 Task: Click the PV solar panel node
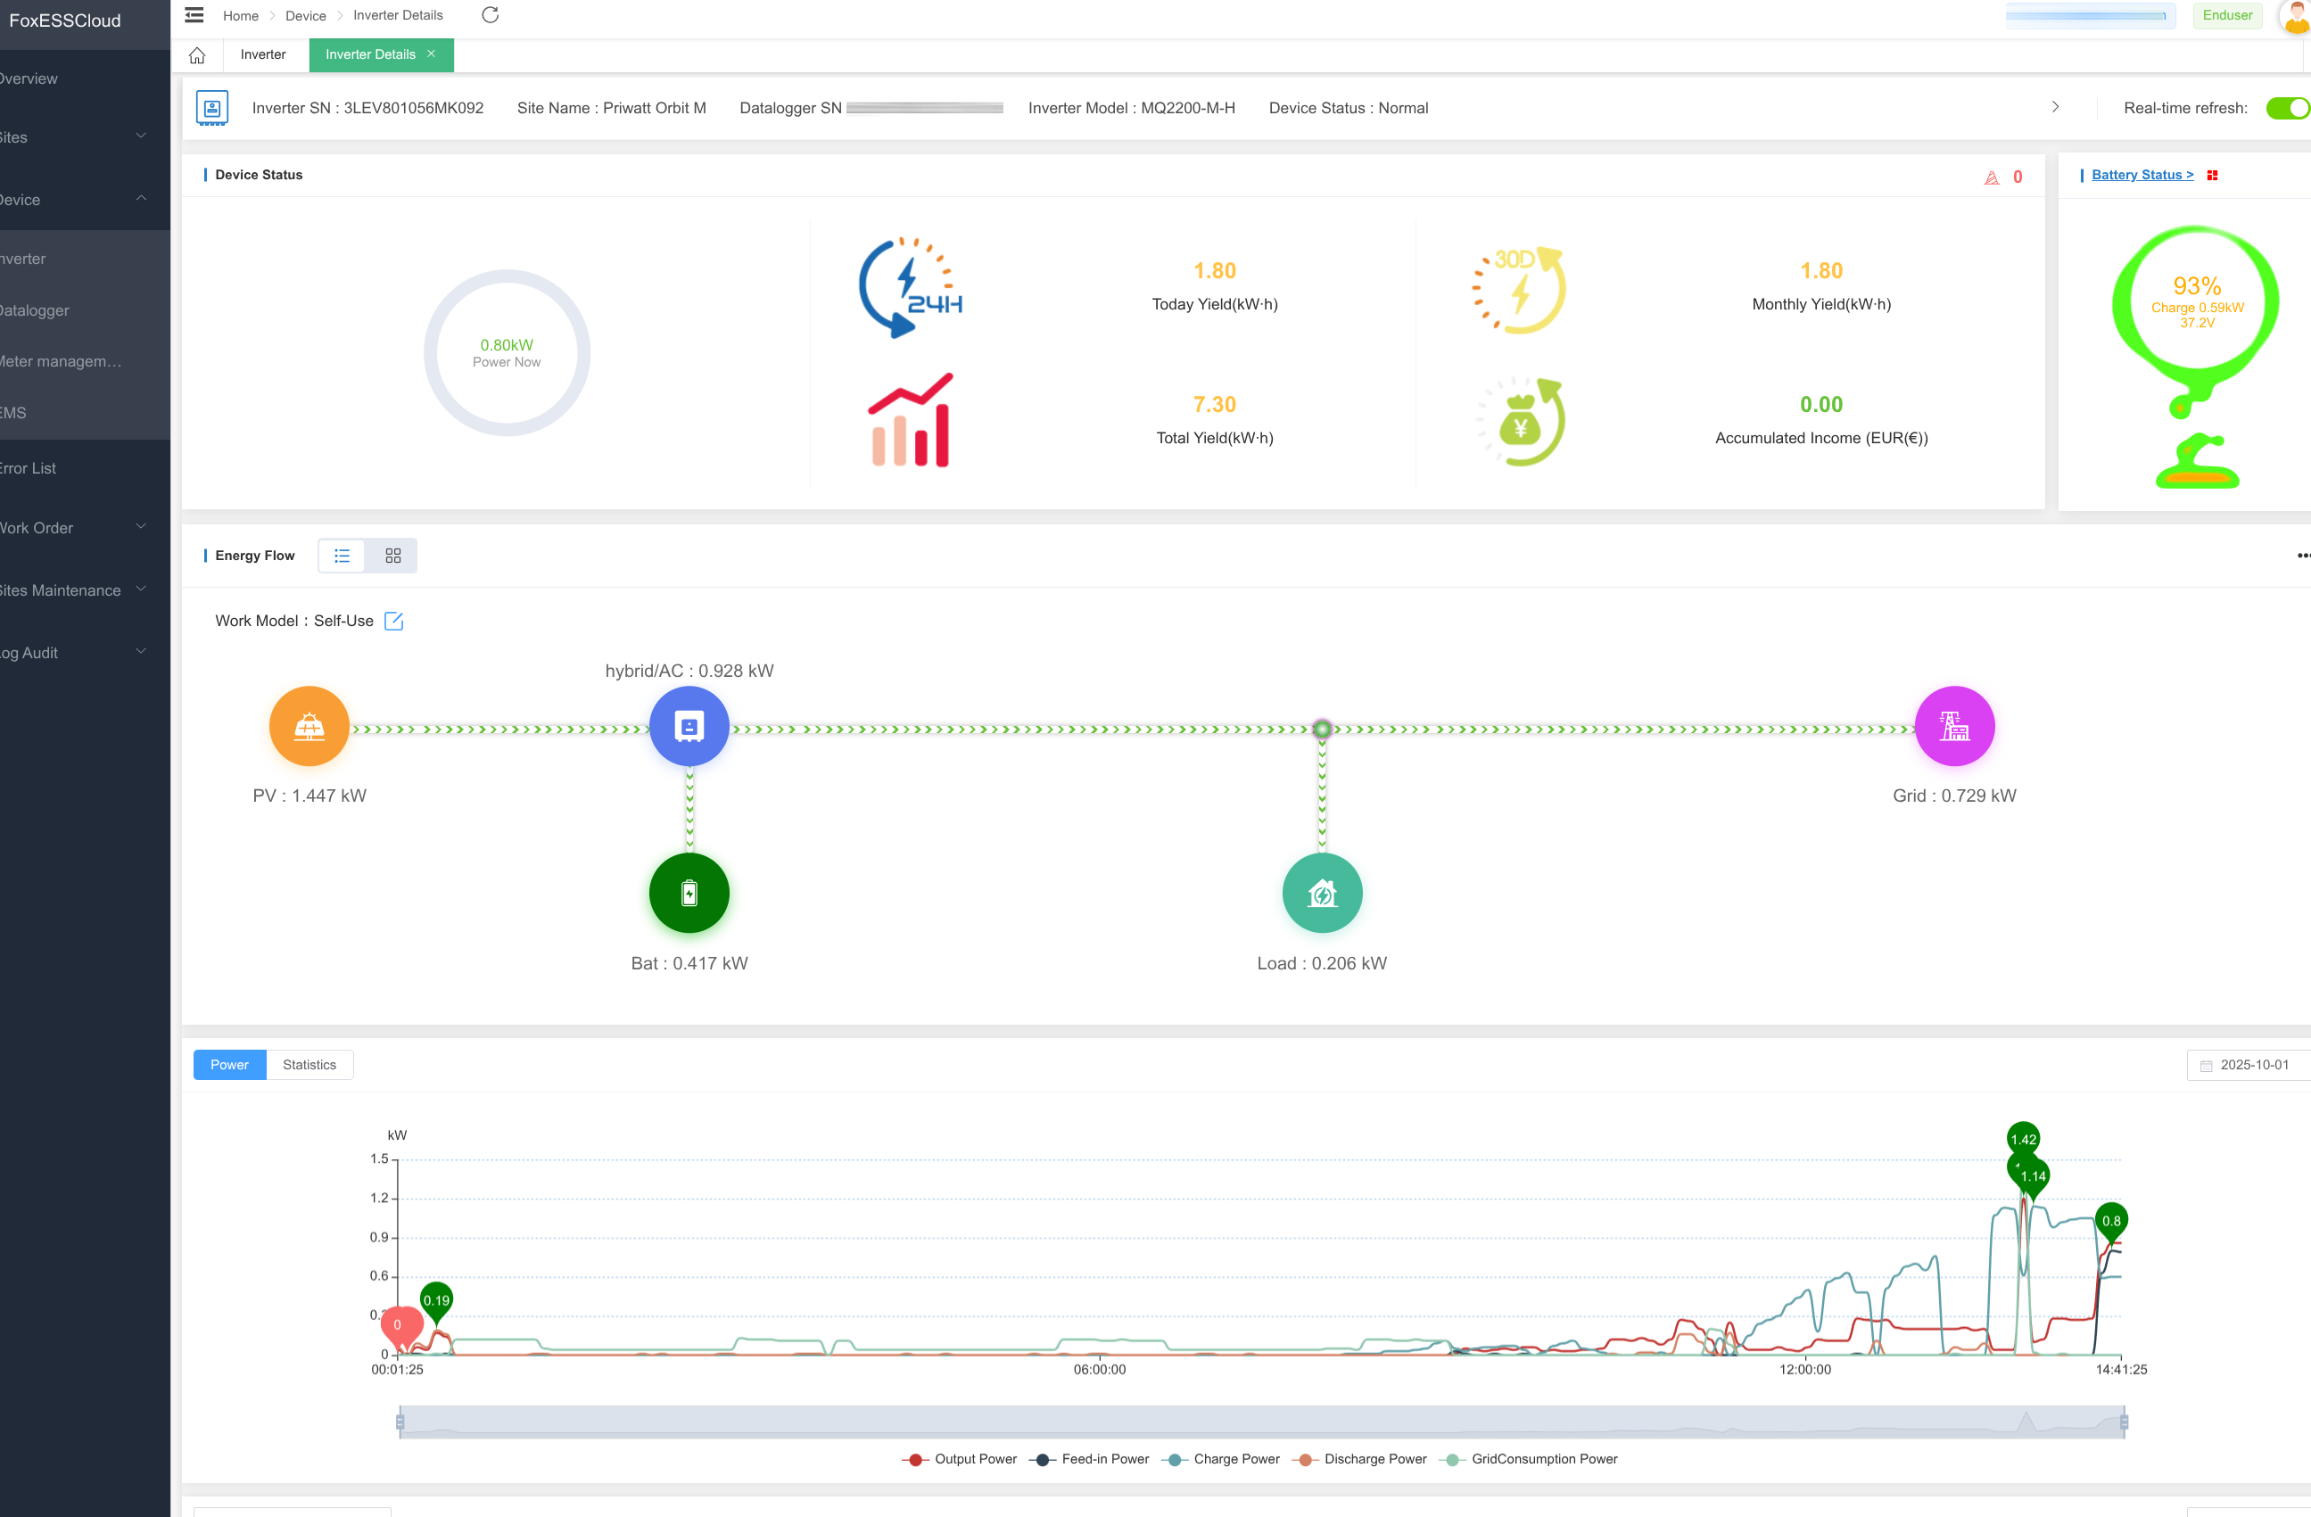point(309,727)
